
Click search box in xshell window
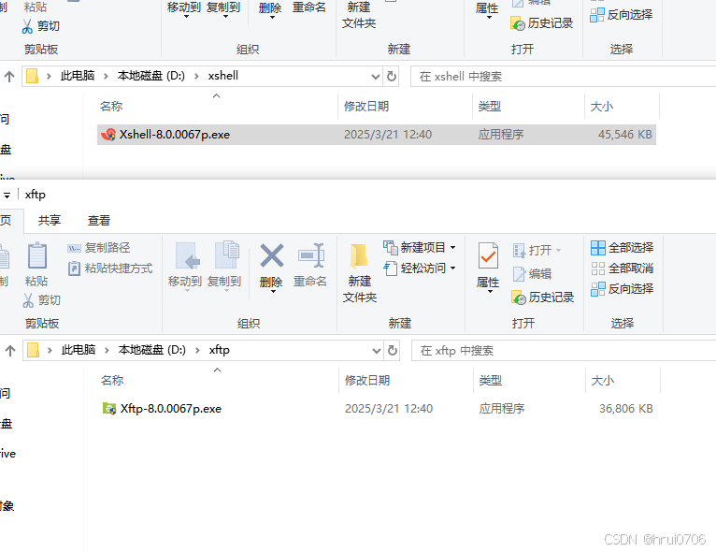pyautogui.click(x=563, y=77)
